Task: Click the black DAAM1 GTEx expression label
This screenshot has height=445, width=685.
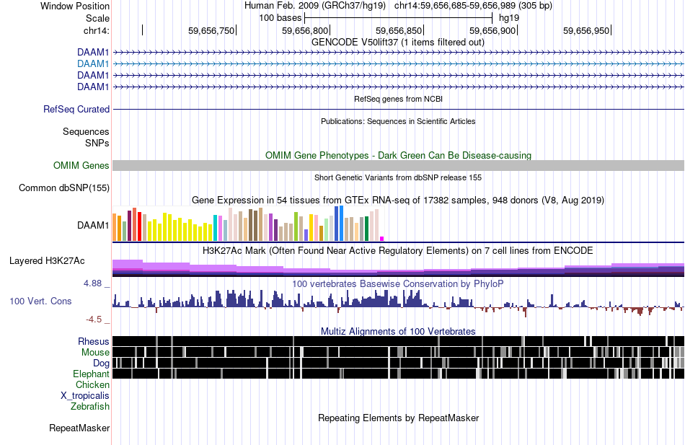Action: [93, 226]
